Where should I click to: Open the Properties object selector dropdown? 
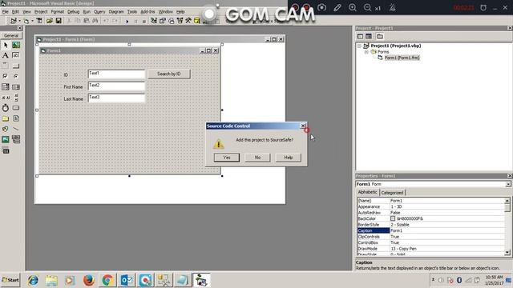tap(508, 184)
